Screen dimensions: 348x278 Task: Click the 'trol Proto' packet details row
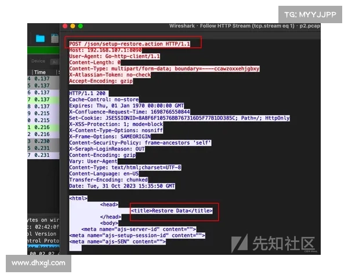click(x=43, y=241)
